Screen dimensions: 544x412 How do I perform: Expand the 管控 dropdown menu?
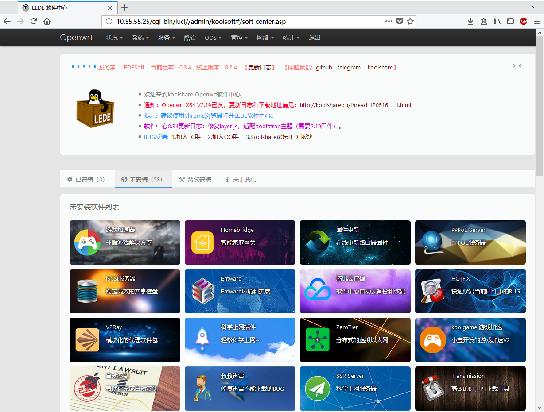[x=239, y=38]
